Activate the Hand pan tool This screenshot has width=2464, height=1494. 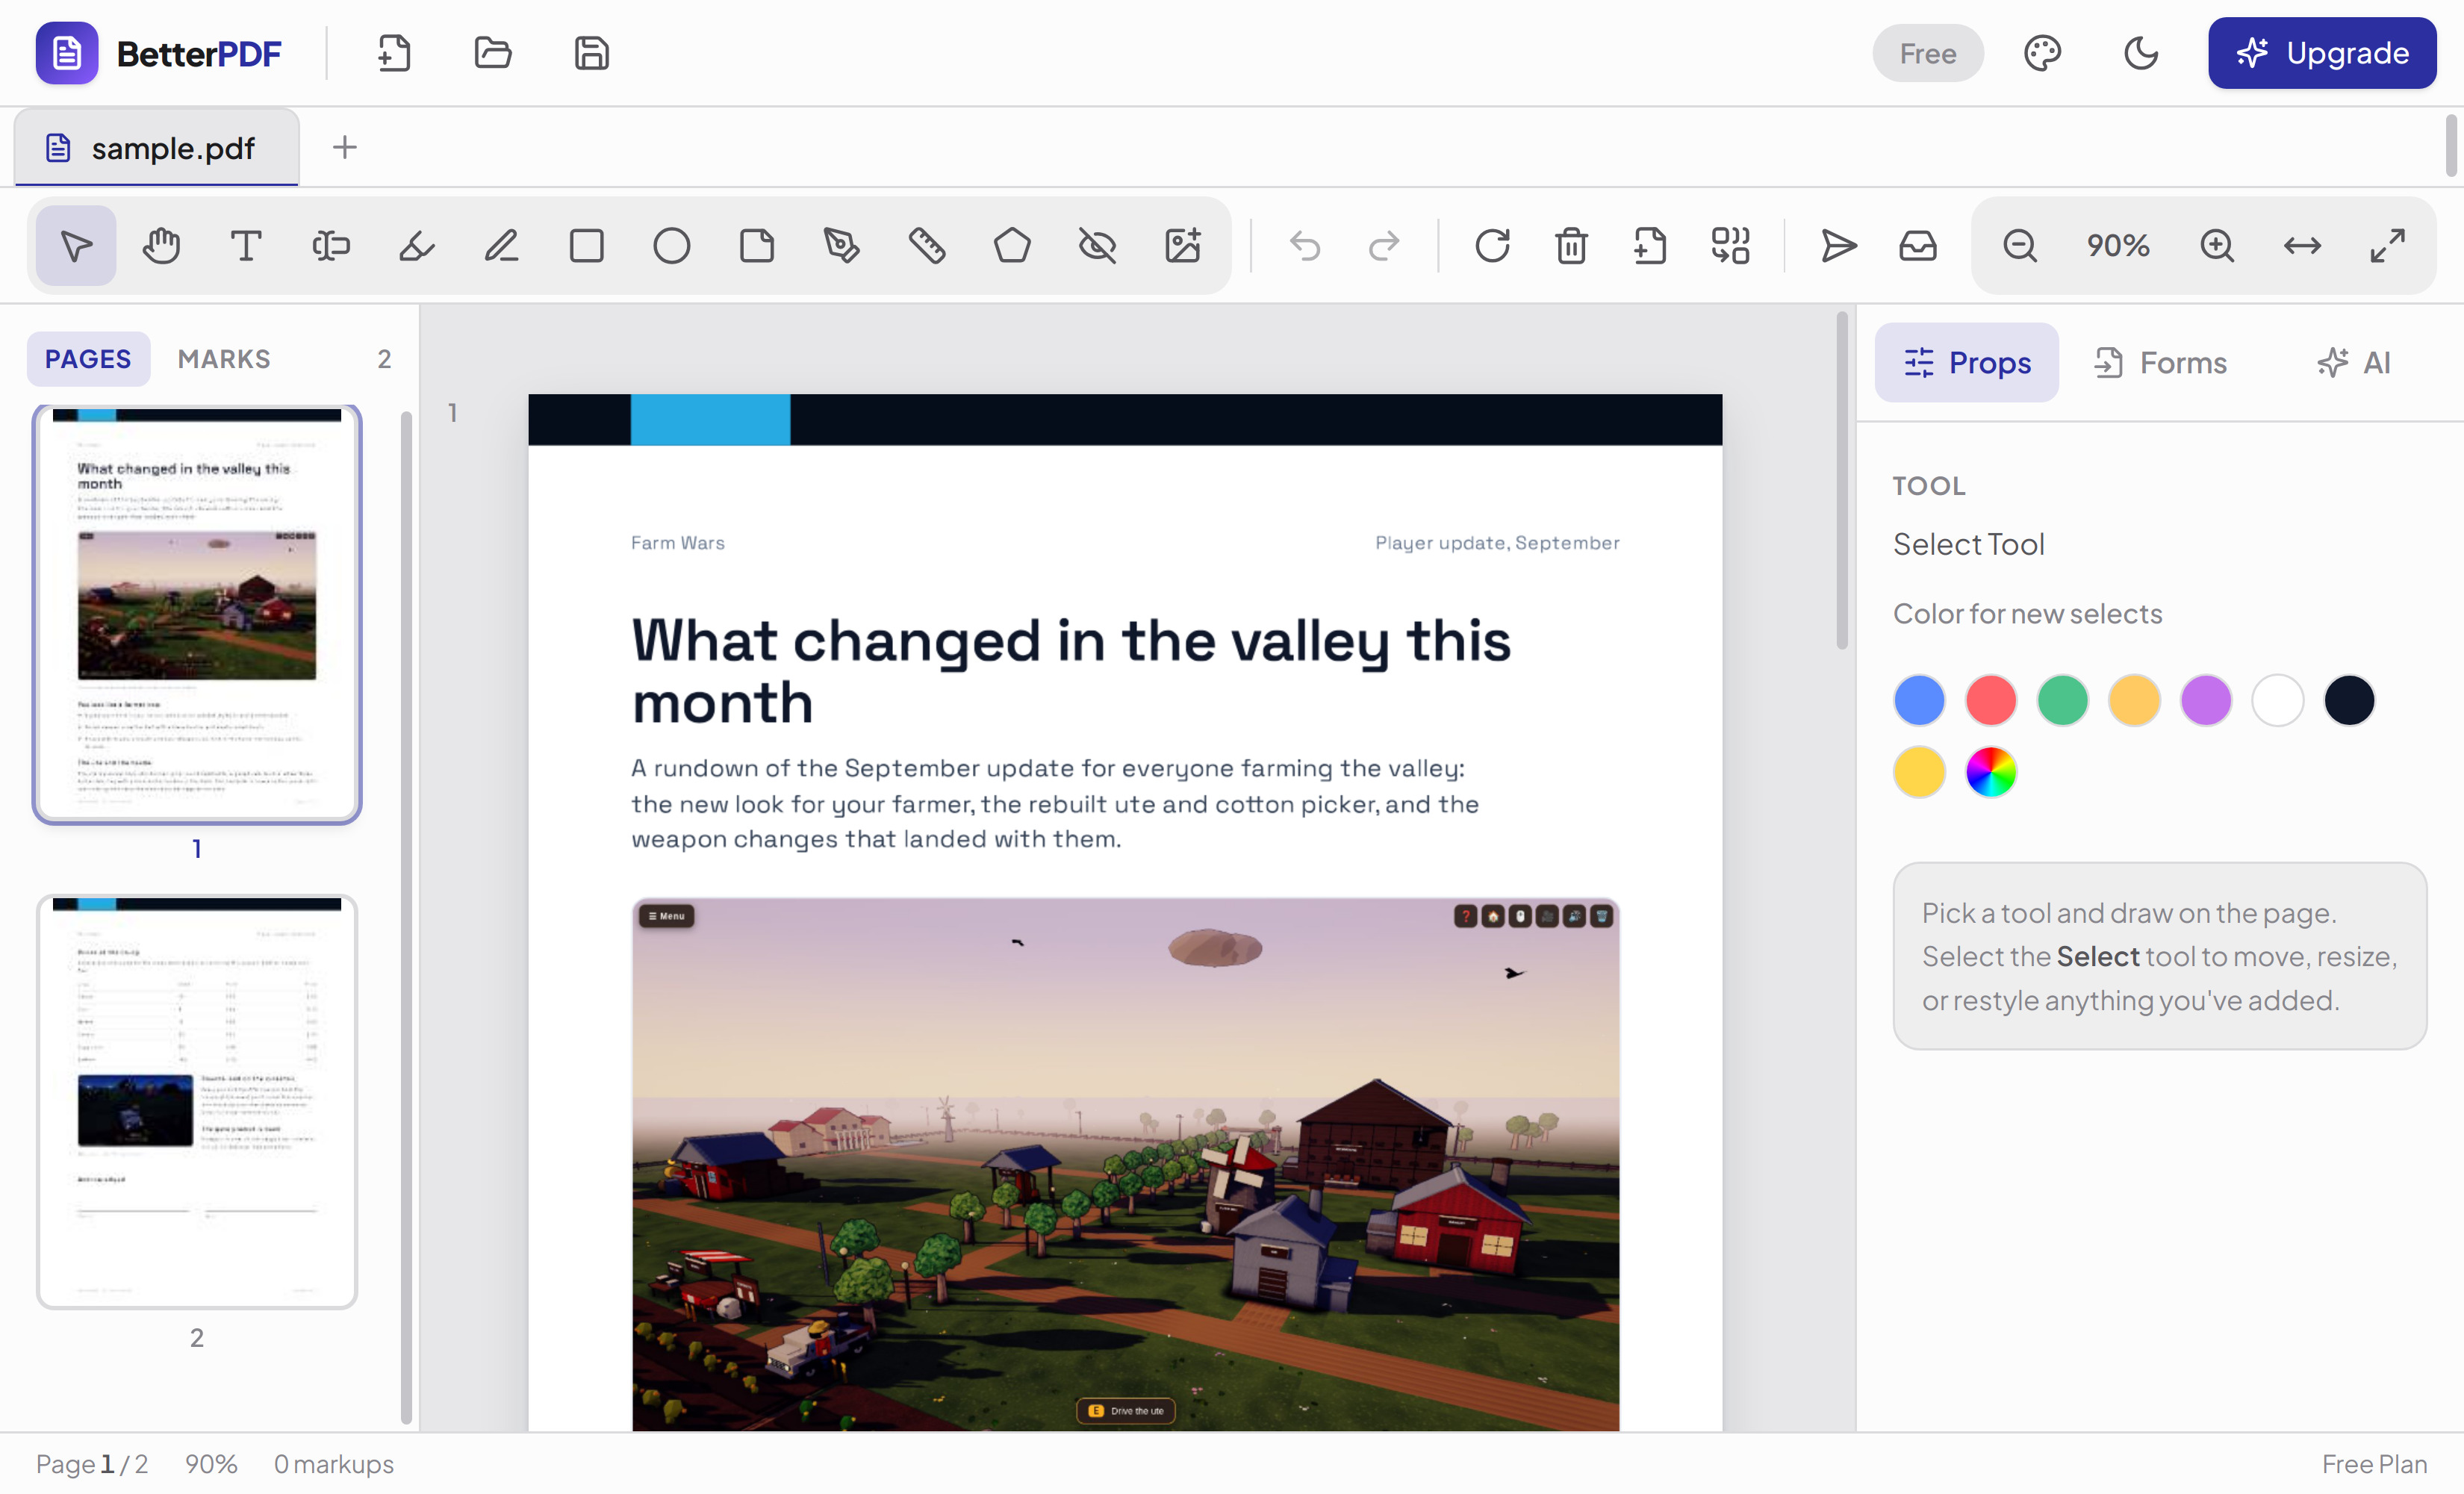point(161,245)
